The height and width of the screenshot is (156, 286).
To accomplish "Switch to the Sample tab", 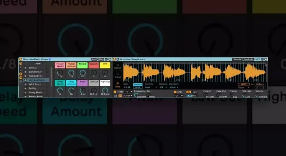I will coord(237,59).
